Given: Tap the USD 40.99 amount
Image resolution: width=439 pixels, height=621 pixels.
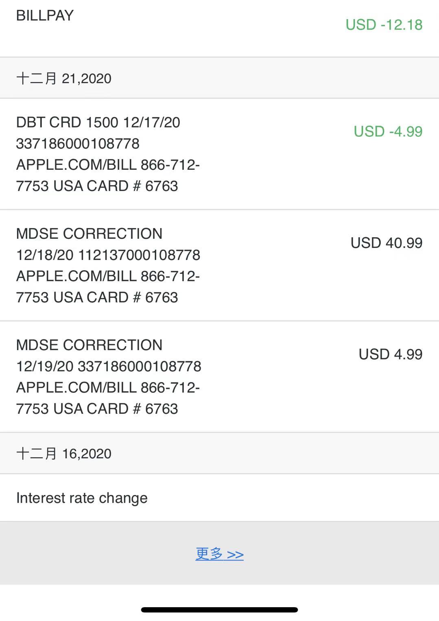Looking at the screenshot, I should coord(386,243).
